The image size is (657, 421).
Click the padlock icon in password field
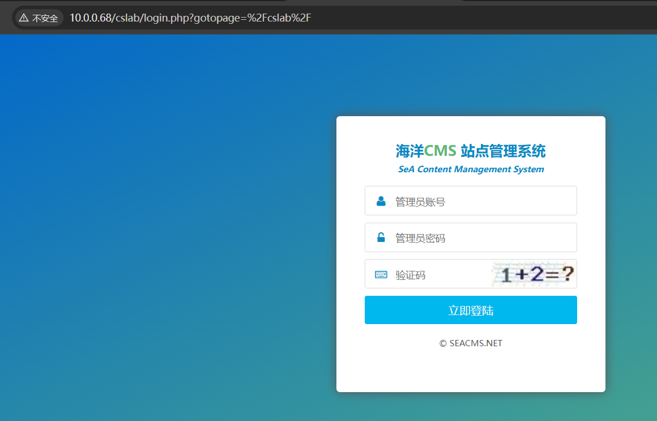[381, 238]
